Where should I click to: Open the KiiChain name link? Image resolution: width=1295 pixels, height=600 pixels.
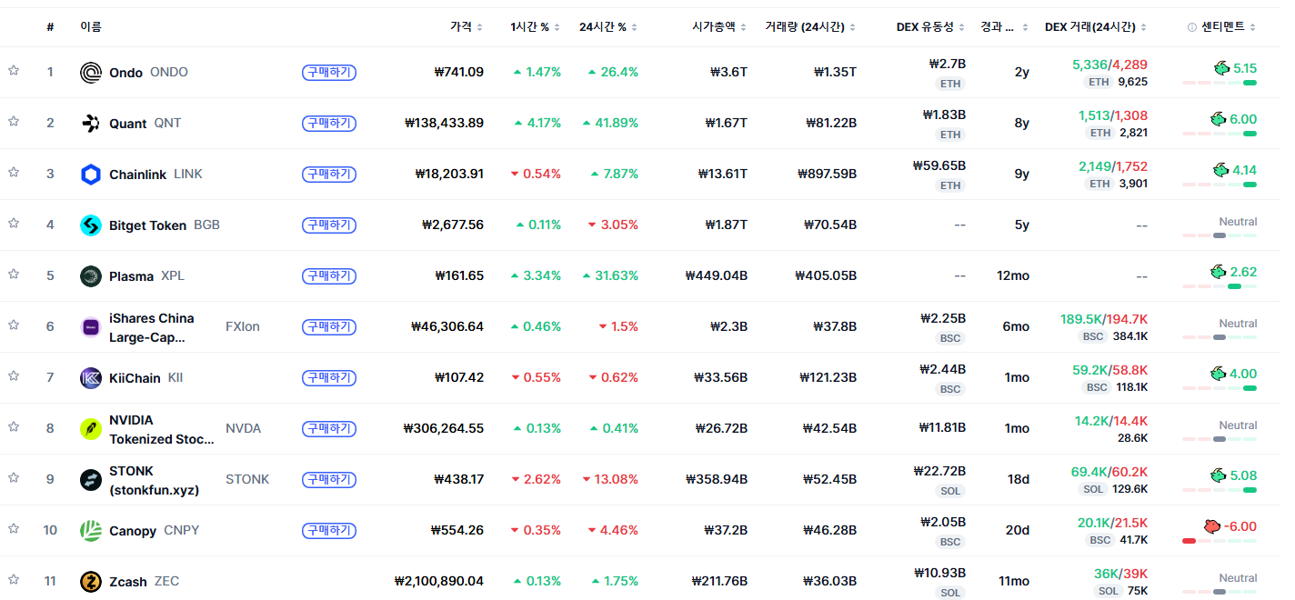[x=135, y=378]
